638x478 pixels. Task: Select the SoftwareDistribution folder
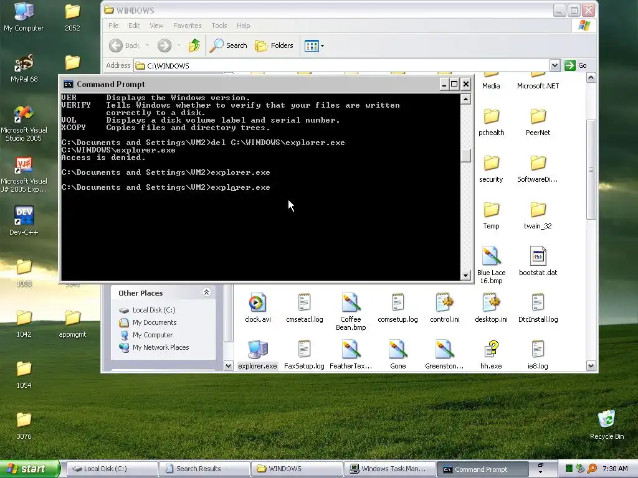tap(538, 169)
